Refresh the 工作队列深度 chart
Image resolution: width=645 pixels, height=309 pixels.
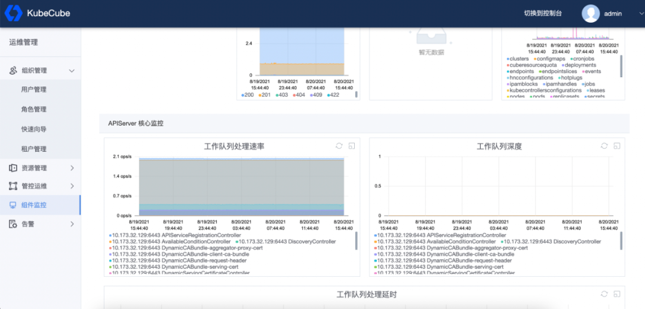(x=604, y=146)
